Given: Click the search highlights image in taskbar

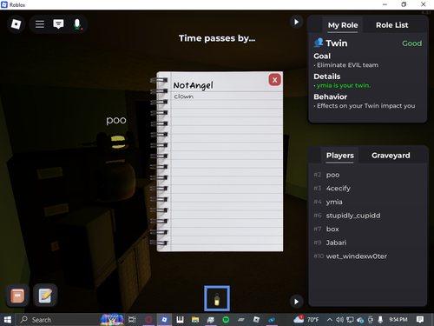Looking at the screenshot, I should [112, 320].
